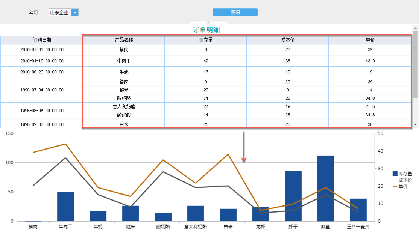Select date cell 1996-09-02 00:00:00
Image resolution: width=419 pixels, height=232 pixels.
coord(42,124)
